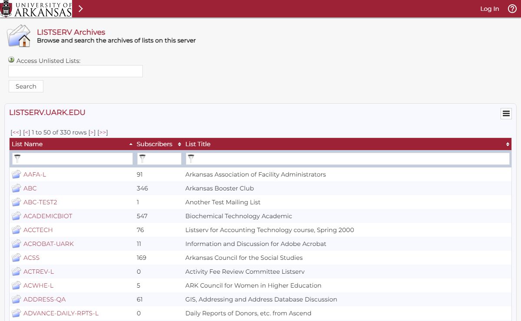Open the hamburger menu for LISTSERV.UARK.EDU
521x321 pixels.
(x=506, y=114)
